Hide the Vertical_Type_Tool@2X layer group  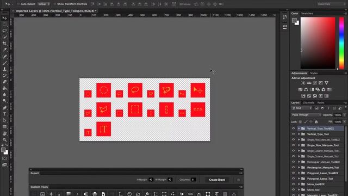click(x=293, y=128)
